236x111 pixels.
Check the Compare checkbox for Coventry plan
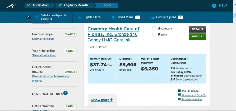click(x=154, y=28)
